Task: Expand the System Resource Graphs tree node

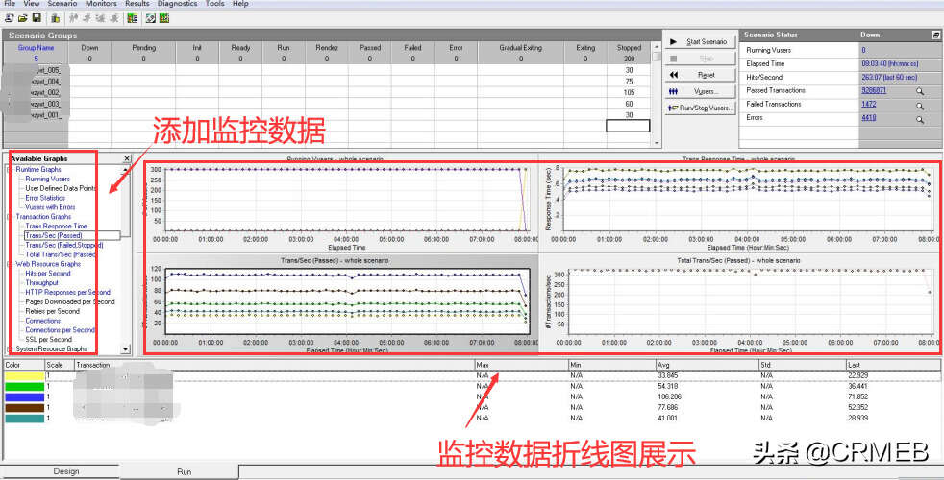Action: (10, 348)
